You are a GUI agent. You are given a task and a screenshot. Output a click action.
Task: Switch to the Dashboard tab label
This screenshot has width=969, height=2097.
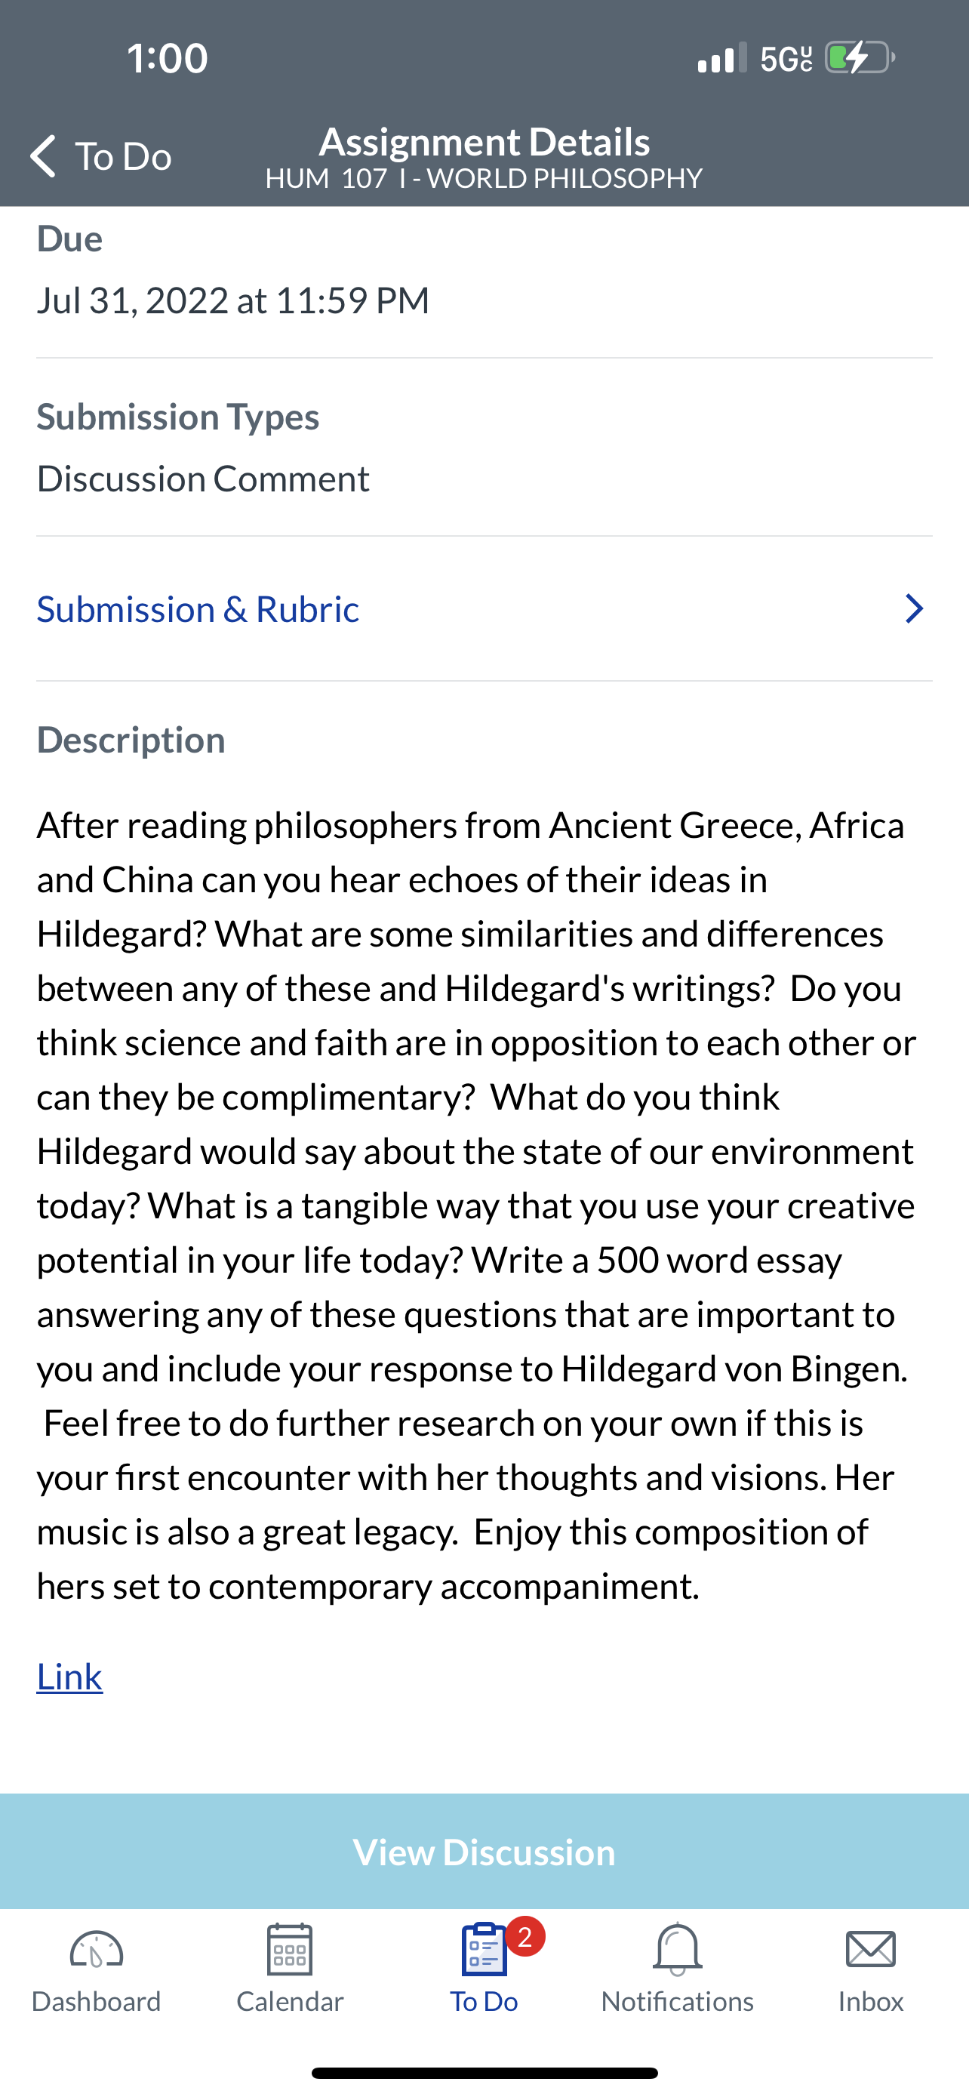click(x=96, y=2001)
